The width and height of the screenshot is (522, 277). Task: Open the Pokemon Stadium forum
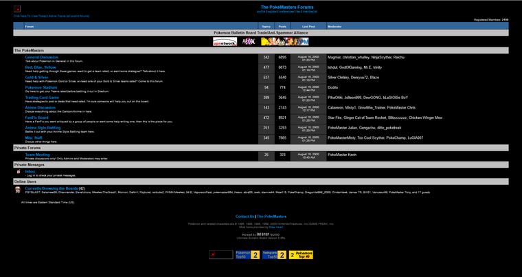[x=41, y=87]
